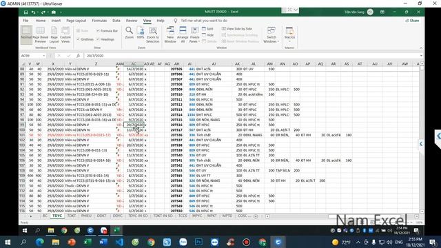The height and width of the screenshot is (248, 441).
Task: Switch to the Formulas ribbon tab
Action: coord(99,21)
